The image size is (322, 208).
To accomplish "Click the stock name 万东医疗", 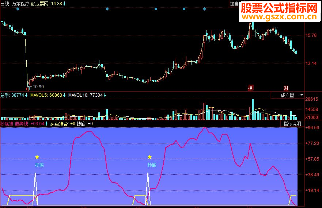I will point(20,4).
